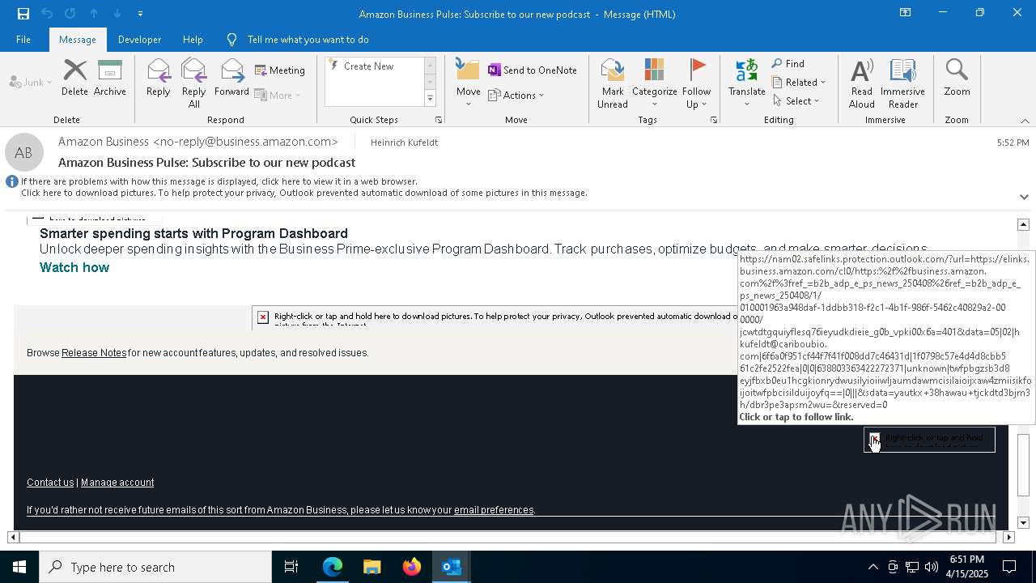Click Outlook icon on taskbar
Image resolution: width=1036 pixels, height=583 pixels.
(452, 567)
